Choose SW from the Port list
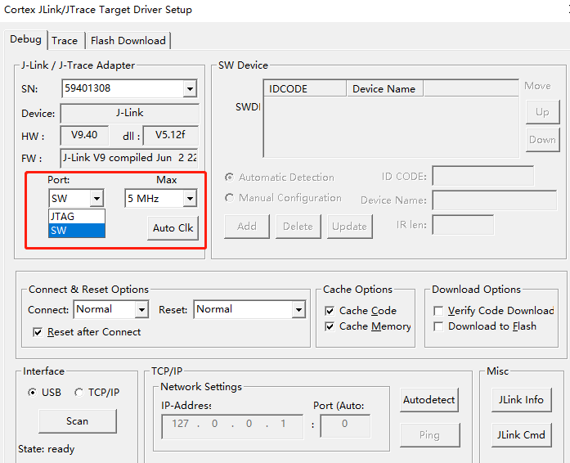Screen dimensions: 570x463 77,230
